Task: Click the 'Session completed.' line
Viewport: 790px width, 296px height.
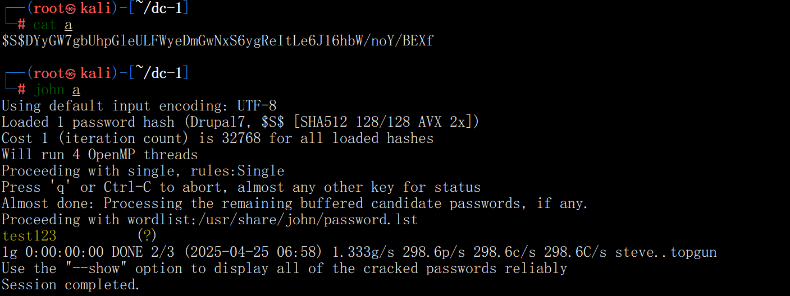Action: click(x=71, y=285)
